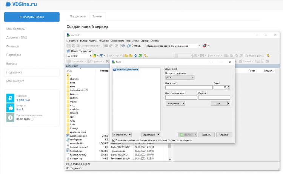Viewport: 283px width, 174px height.
Task: Select the OpenCL folder
Action: tap(74, 113)
